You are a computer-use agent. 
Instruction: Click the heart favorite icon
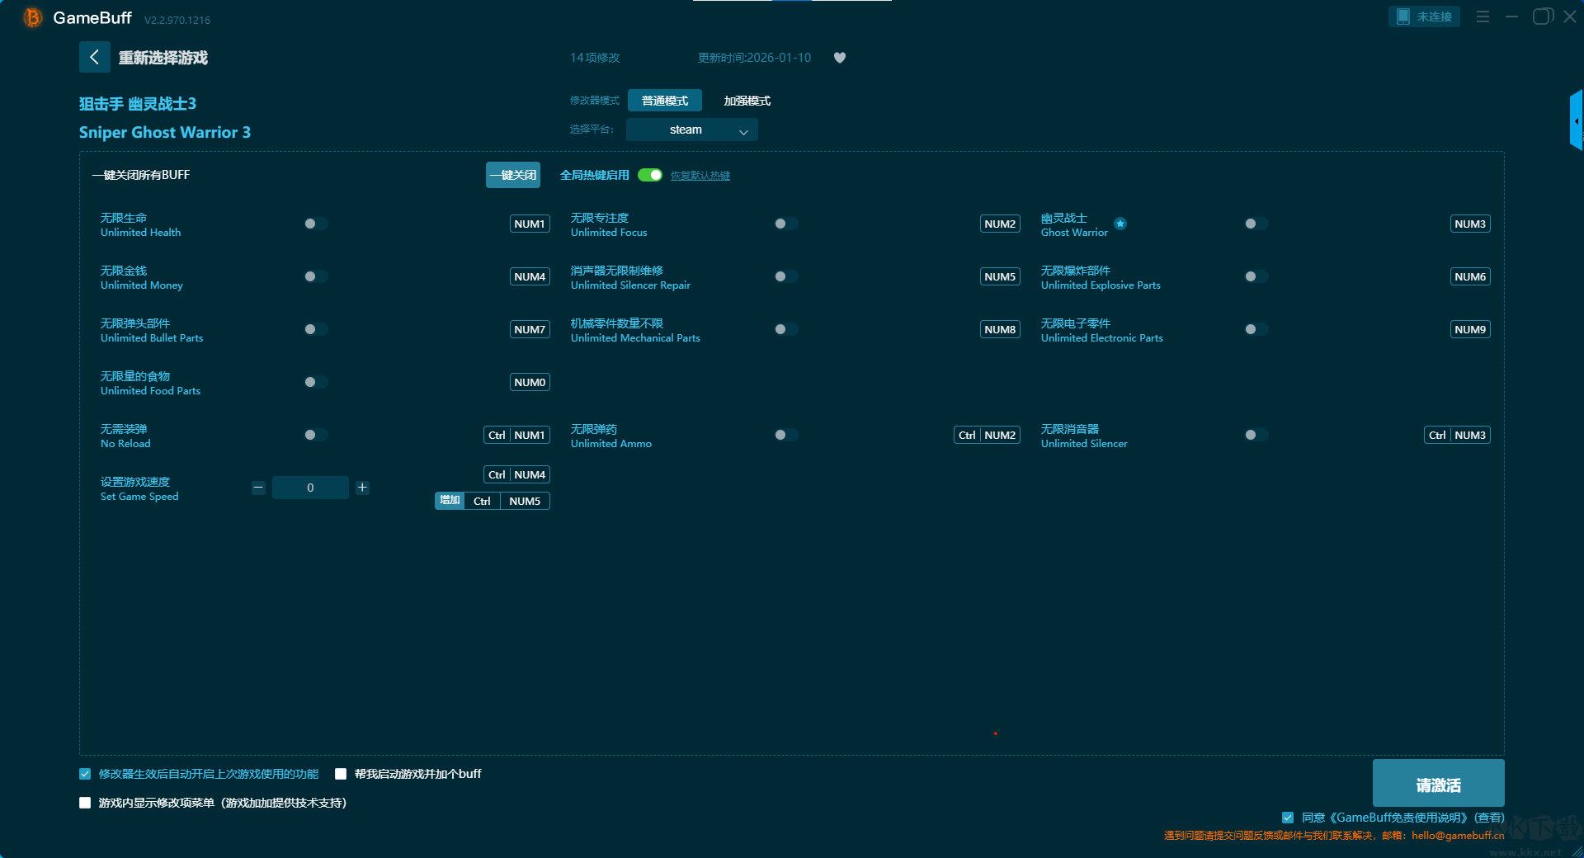(839, 58)
